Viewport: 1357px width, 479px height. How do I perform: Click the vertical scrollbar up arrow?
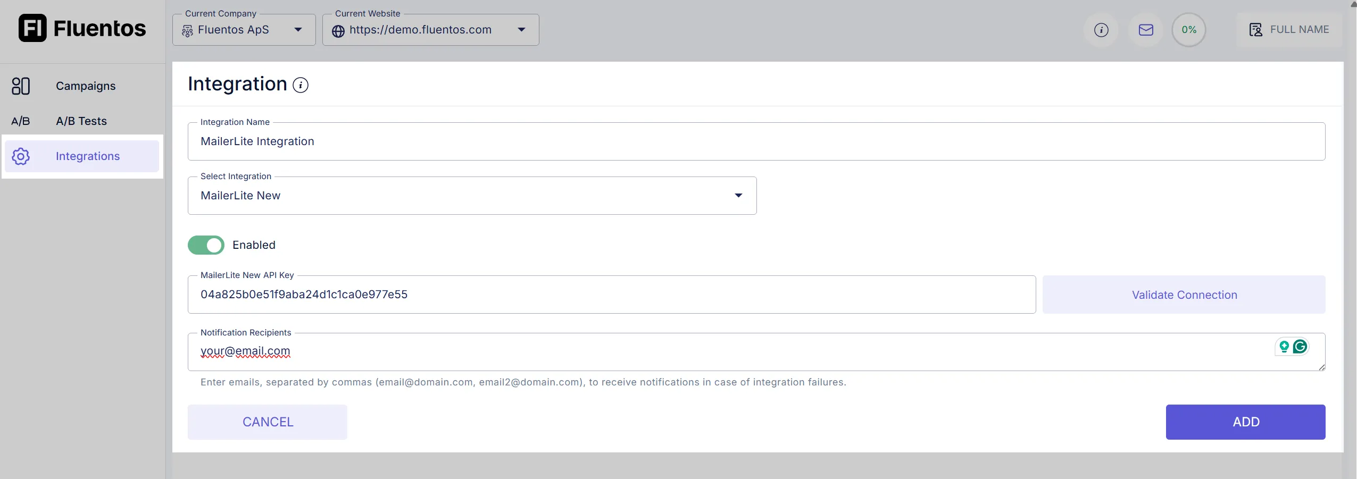1353,4
